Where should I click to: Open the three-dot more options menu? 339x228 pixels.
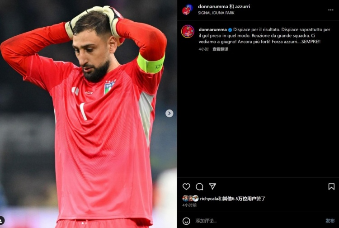pyautogui.click(x=330, y=10)
